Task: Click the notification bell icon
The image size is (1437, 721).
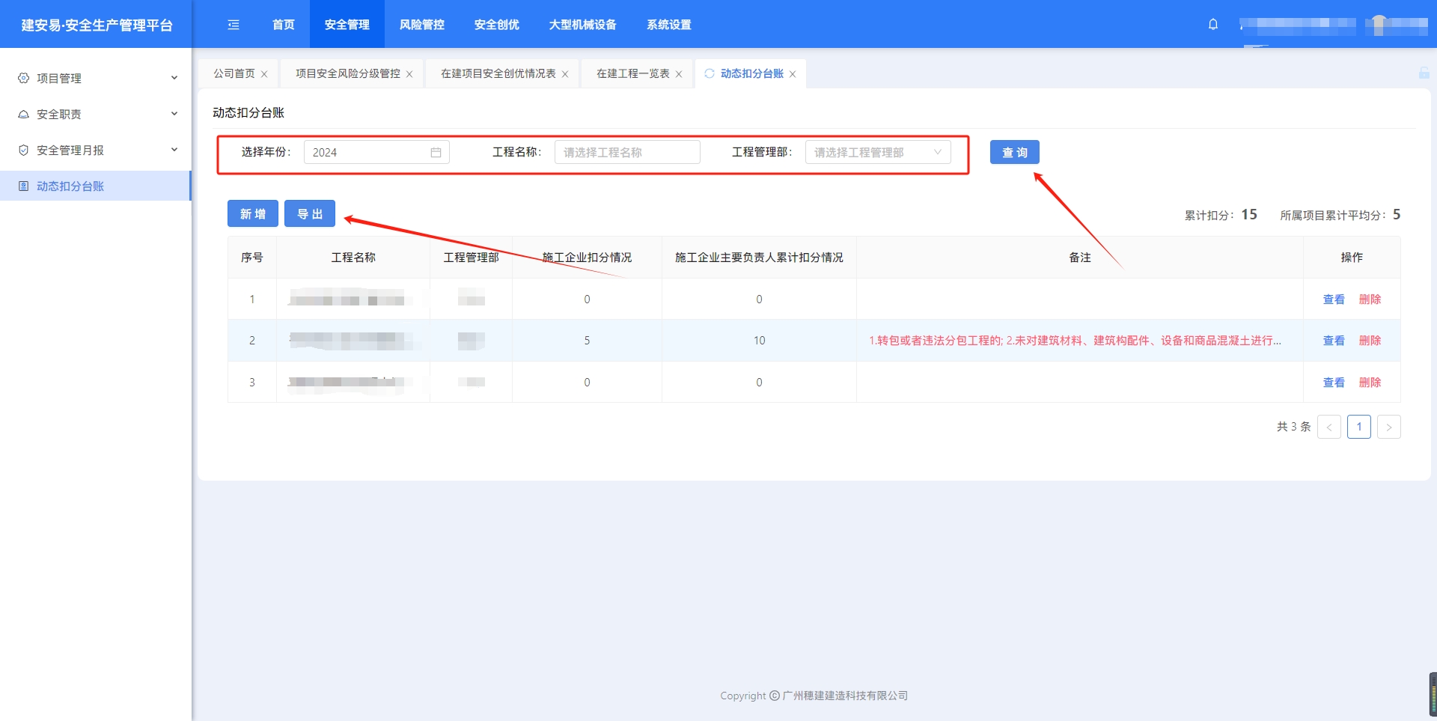Action: coord(1213,24)
